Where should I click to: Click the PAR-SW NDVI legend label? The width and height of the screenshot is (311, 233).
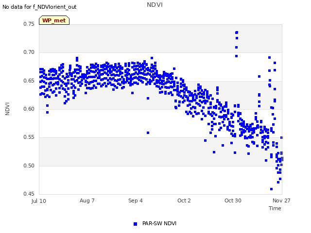(x=159, y=223)
